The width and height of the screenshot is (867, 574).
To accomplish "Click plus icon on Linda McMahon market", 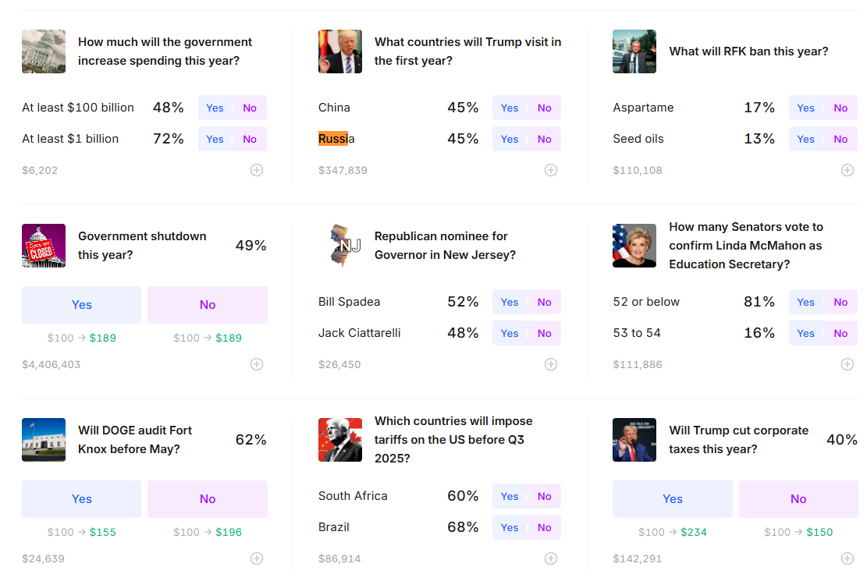I will (847, 364).
